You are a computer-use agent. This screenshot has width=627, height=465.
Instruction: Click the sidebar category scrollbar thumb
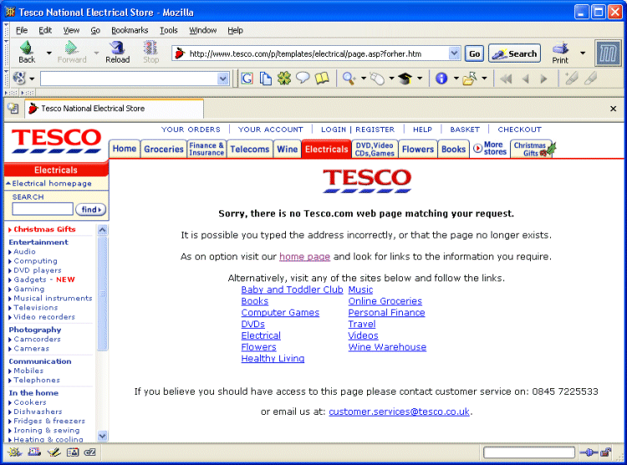point(102,293)
